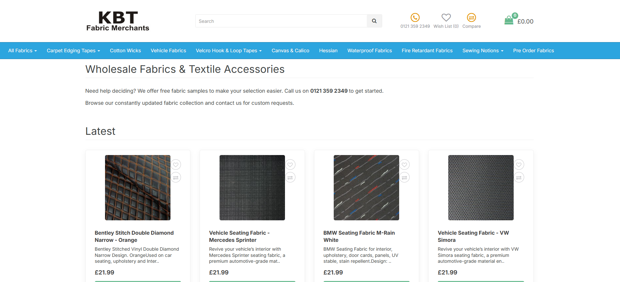Open the Mercedes Sprinter fabric thumbnail
Screen dimensions: 620x282
pos(252,188)
